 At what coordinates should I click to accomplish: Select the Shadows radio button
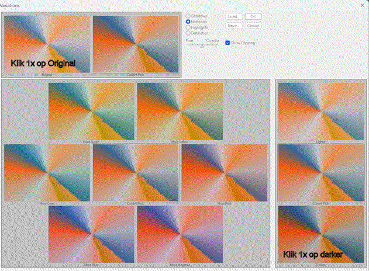(x=188, y=16)
